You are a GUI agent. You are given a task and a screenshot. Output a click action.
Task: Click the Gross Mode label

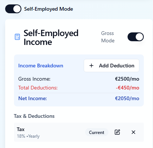[108, 37]
